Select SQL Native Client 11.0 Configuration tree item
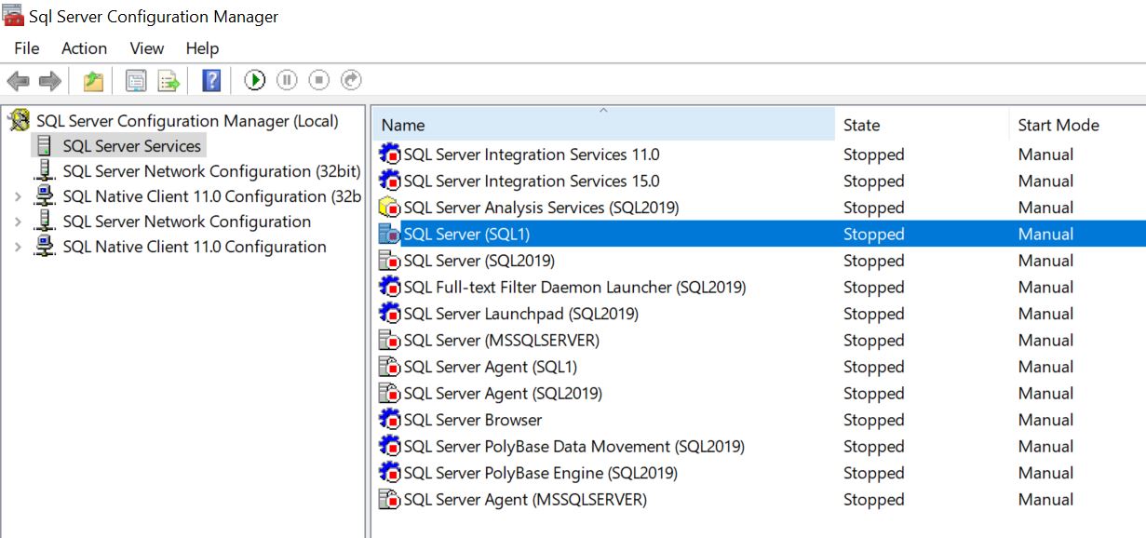Image resolution: width=1146 pixels, height=538 pixels. point(195,247)
